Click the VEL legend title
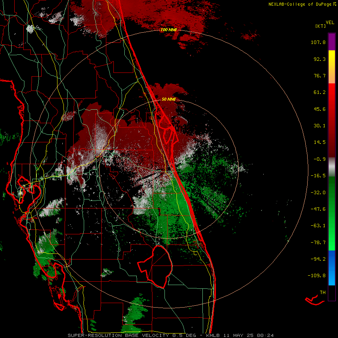This screenshot has width=338, height=338. point(330,23)
